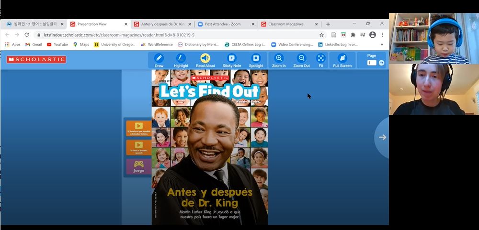Open the Juego game button
479x230 pixels.
click(139, 166)
